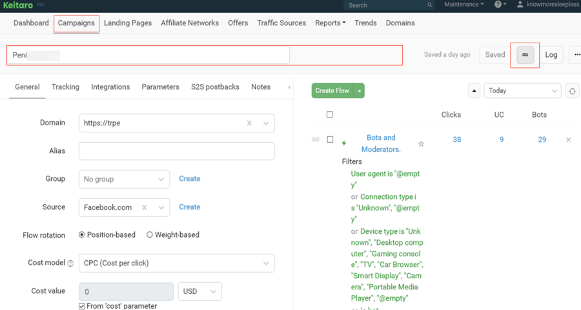Switch to the Integrations tab
This screenshot has width=581, height=310.
pyautogui.click(x=110, y=87)
